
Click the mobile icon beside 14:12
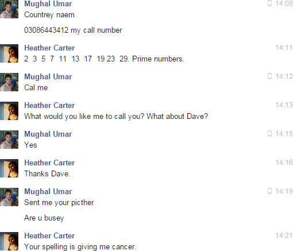[269, 76]
